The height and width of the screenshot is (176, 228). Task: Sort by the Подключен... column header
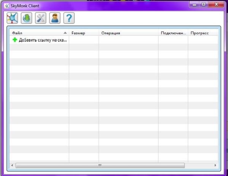point(173,33)
